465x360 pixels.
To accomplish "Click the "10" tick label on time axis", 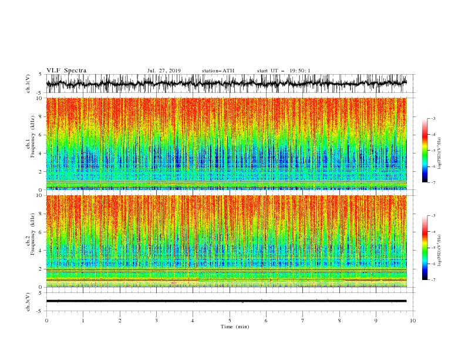I will coord(413,321).
